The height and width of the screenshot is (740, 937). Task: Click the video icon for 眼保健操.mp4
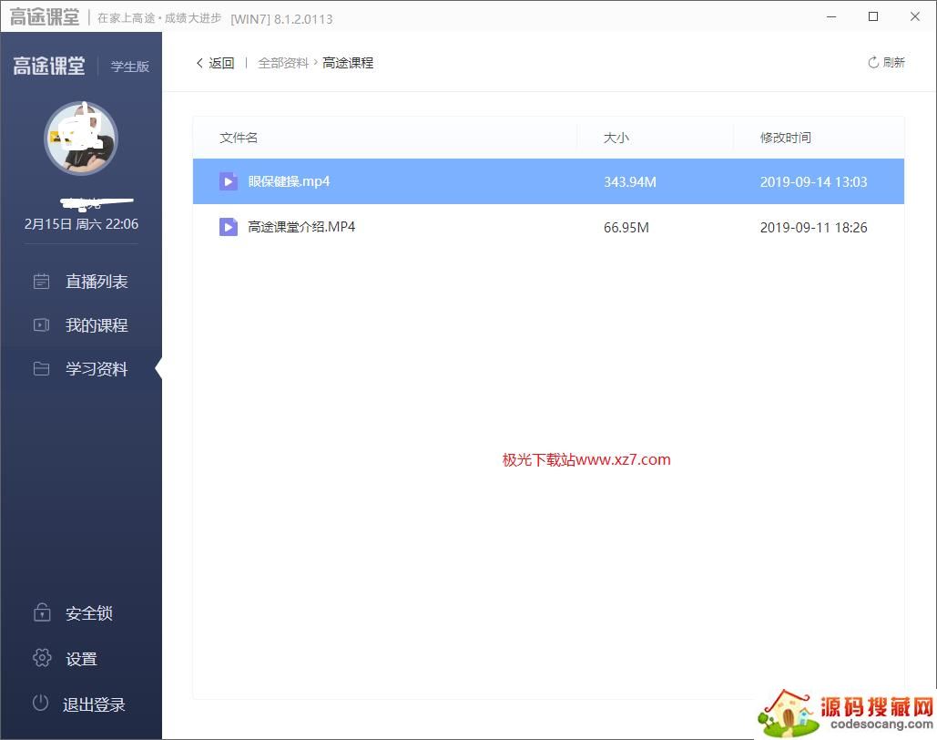click(229, 181)
